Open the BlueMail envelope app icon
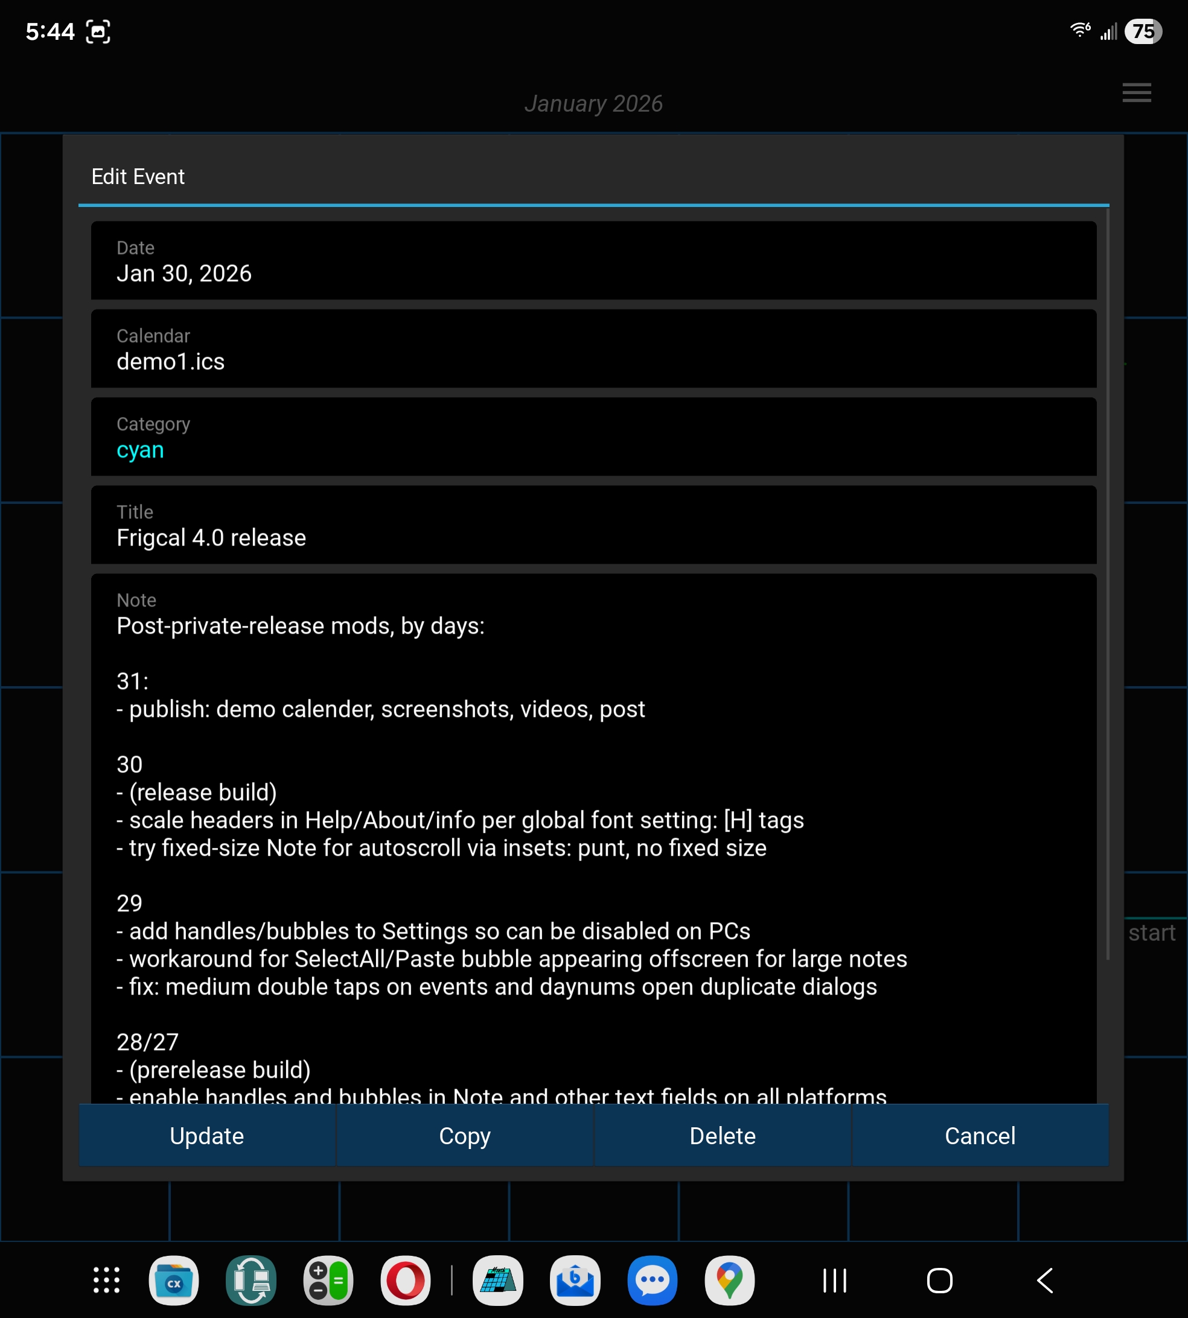The height and width of the screenshot is (1318, 1188). click(x=575, y=1280)
